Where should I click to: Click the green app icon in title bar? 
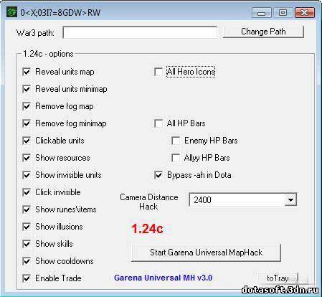[11, 12]
